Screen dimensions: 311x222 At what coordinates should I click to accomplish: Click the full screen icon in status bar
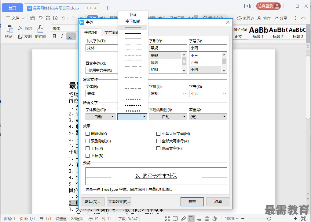pyautogui.click(x=167, y=219)
